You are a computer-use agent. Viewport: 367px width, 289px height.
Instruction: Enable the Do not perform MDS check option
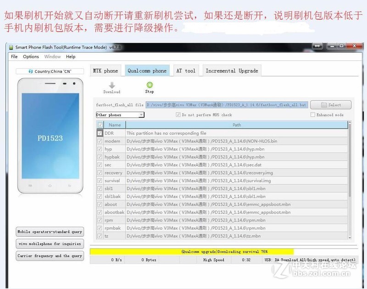[x=178, y=115]
